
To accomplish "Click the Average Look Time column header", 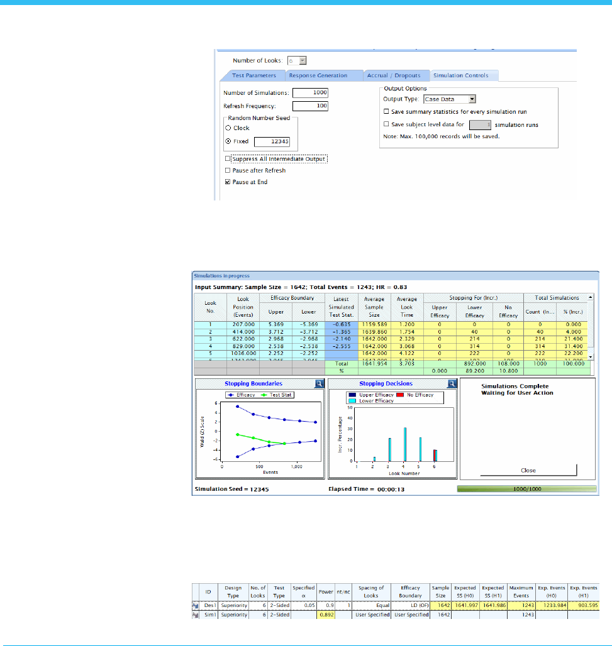I will [406, 307].
